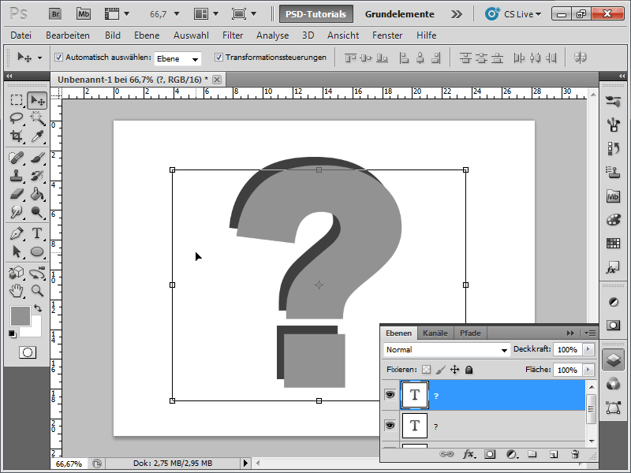The height and width of the screenshot is (473, 631).
Task: Open Swatches panel in right dock
Action: (613, 244)
